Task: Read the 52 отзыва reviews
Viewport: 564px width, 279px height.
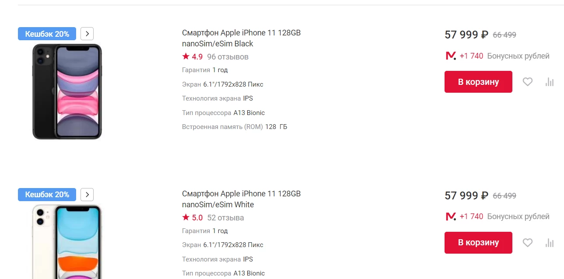Action: [x=225, y=218]
